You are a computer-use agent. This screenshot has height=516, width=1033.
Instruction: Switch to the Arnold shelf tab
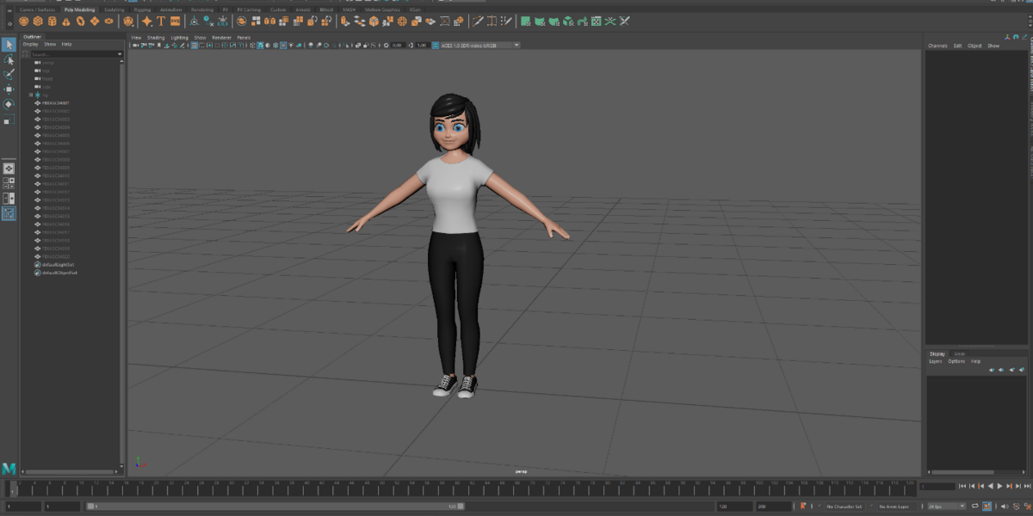tap(302, 9)
